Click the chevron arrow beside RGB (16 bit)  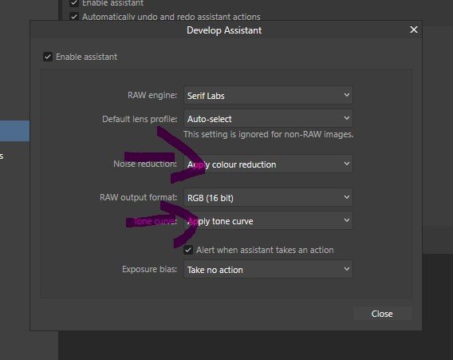pyautogui.click(x=347, y=197)
